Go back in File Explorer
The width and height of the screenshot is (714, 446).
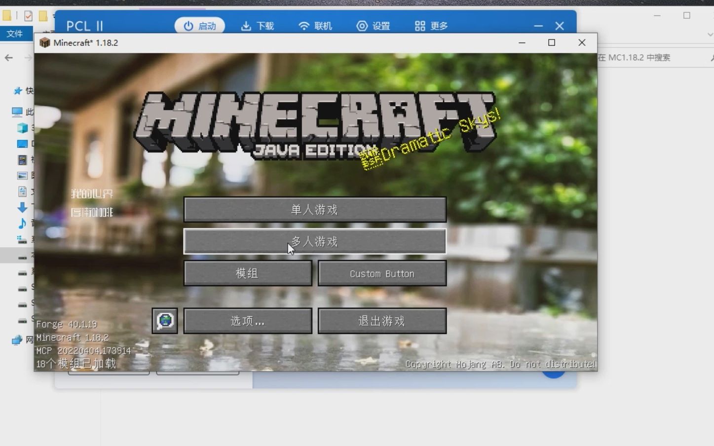(x=9, y=58)
